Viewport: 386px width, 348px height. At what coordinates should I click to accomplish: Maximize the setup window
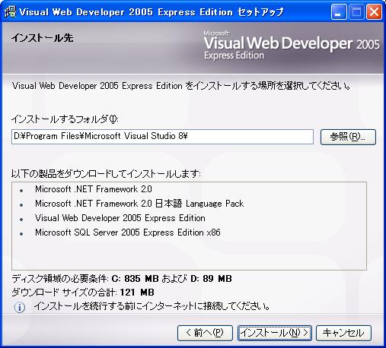point(356,12)
